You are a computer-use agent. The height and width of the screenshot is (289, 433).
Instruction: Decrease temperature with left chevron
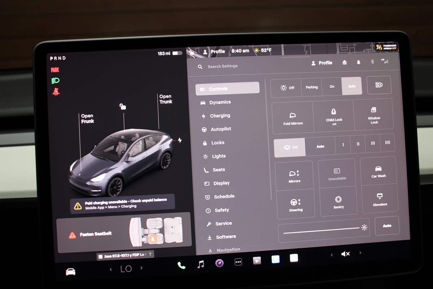tap(111, 269)
